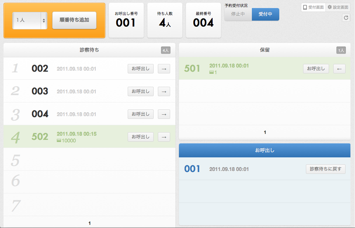355x228 pixels.
Task: Return ticket 501 to waiting with left arrow
Action: [339, 69]
